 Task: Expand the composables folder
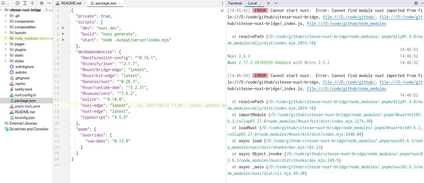[6, 27]
